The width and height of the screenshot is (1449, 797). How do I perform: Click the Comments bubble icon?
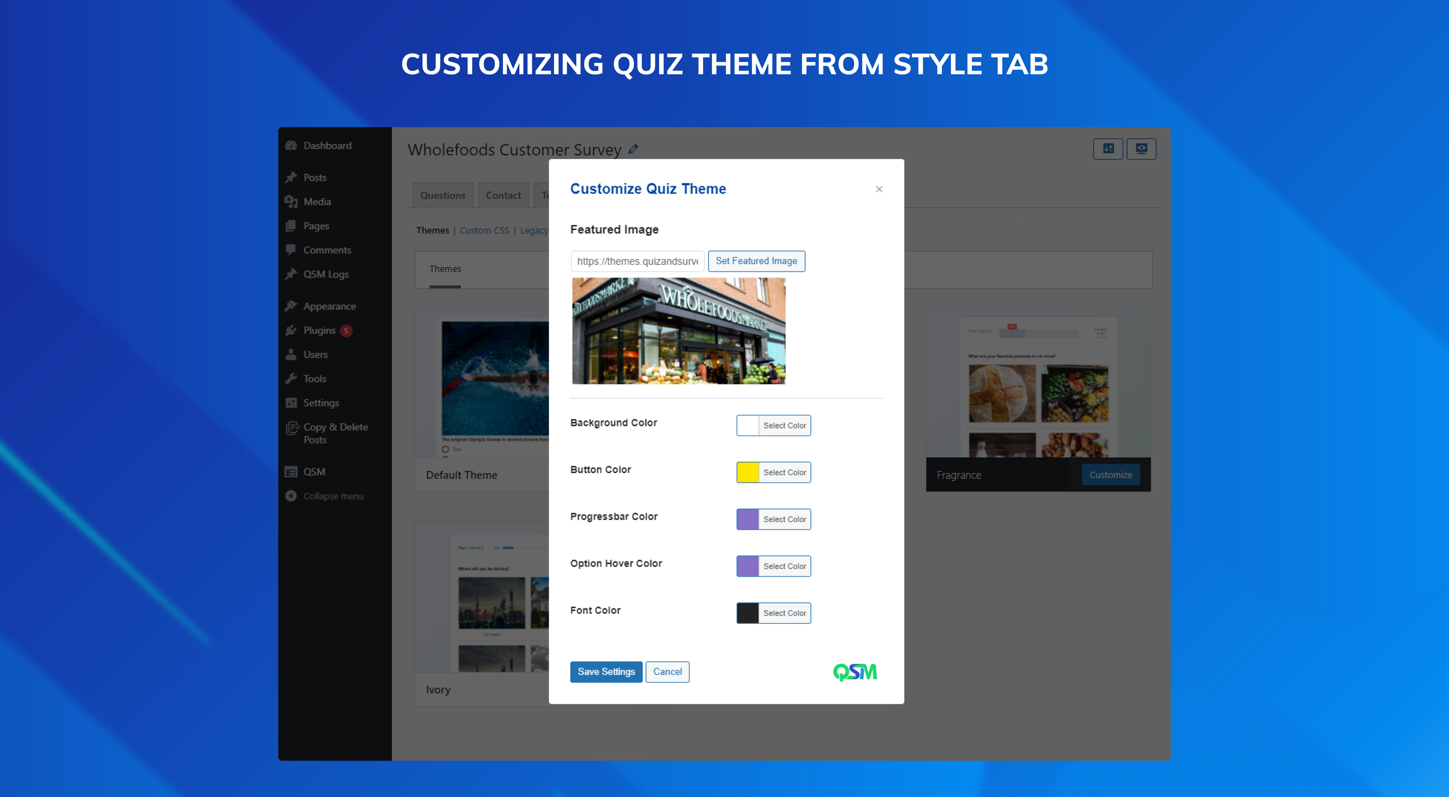point(291,250)
